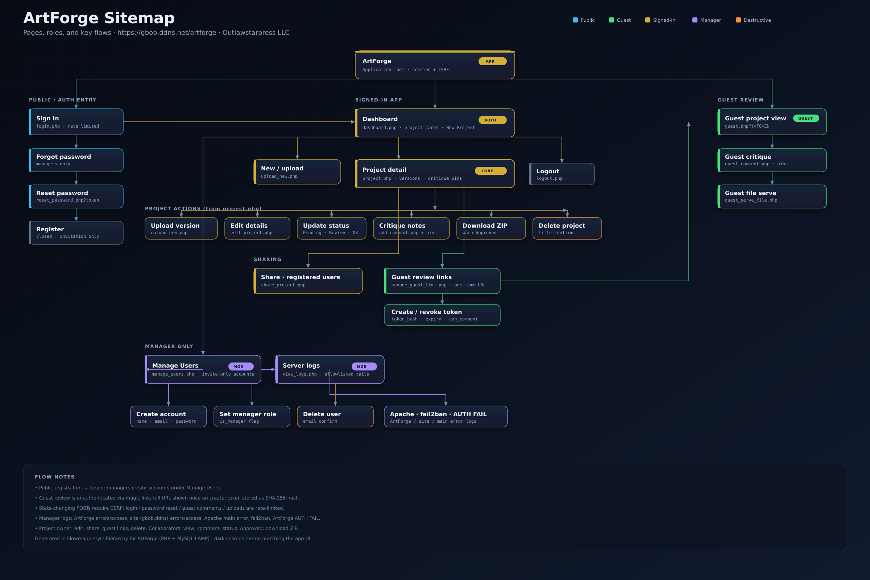Open the Dashboard node
870x580 pixels.
pos(435,123)
